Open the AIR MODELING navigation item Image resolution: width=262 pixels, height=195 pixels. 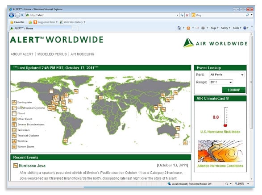(83, 54)
